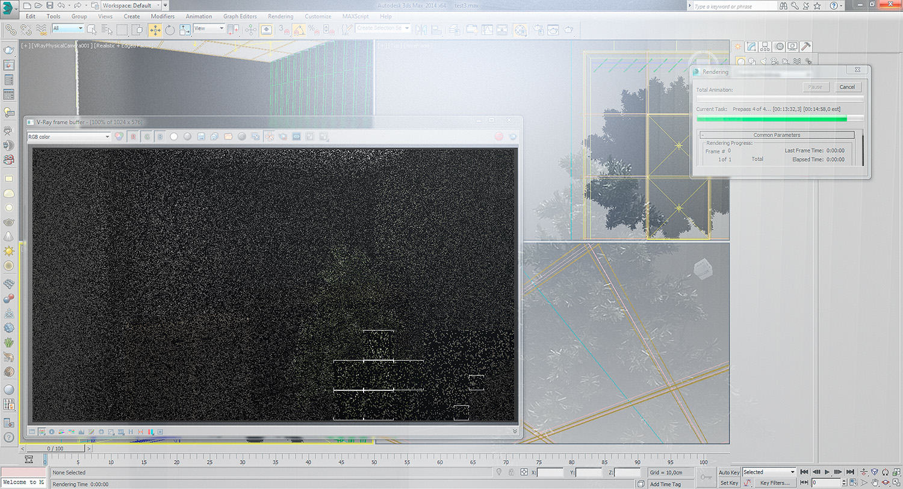Collapse the Common Parameters rollout
Viewport: 903px width, 489px height.
(x=777, y=135)
